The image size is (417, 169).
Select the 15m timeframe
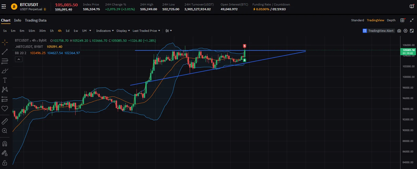pos(31,31)
